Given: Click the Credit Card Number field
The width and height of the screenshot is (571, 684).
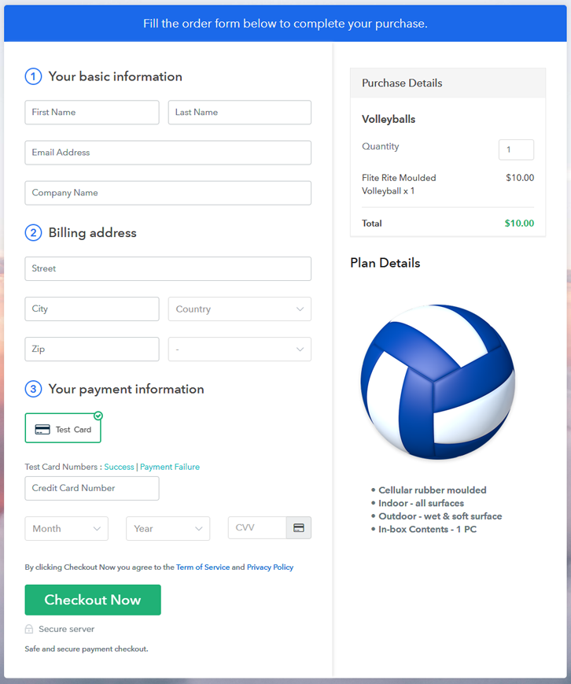Looking at the screenshot, I should [92, 488].
